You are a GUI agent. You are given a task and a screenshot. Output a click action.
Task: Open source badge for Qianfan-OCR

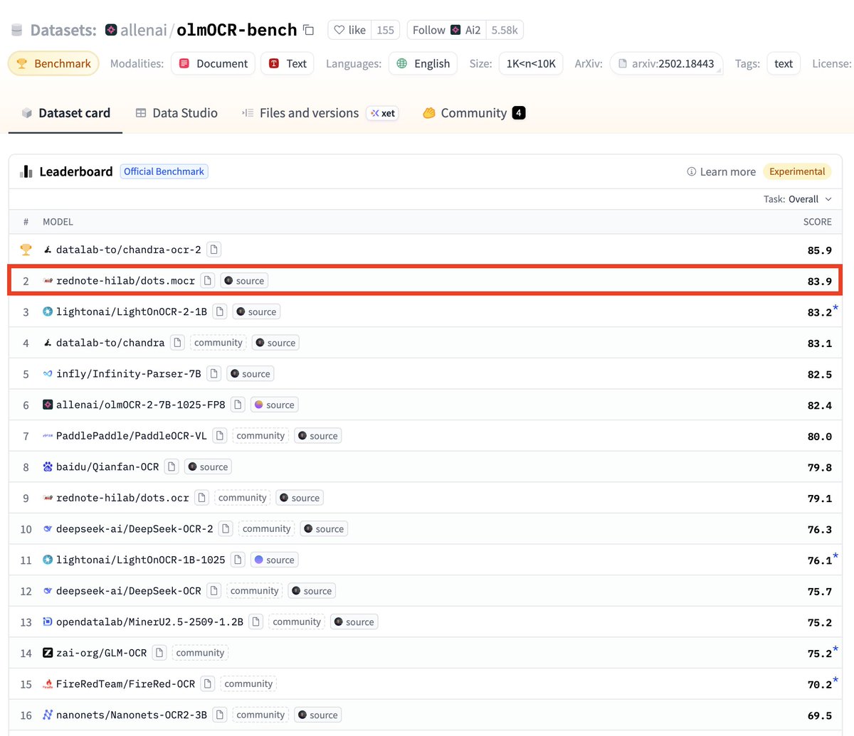coord(208,466)
